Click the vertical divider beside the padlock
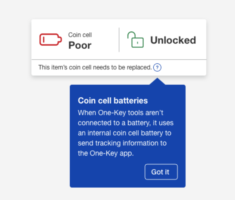The width and height of the screenshot is (235, 200). click(x=119, y=40)
